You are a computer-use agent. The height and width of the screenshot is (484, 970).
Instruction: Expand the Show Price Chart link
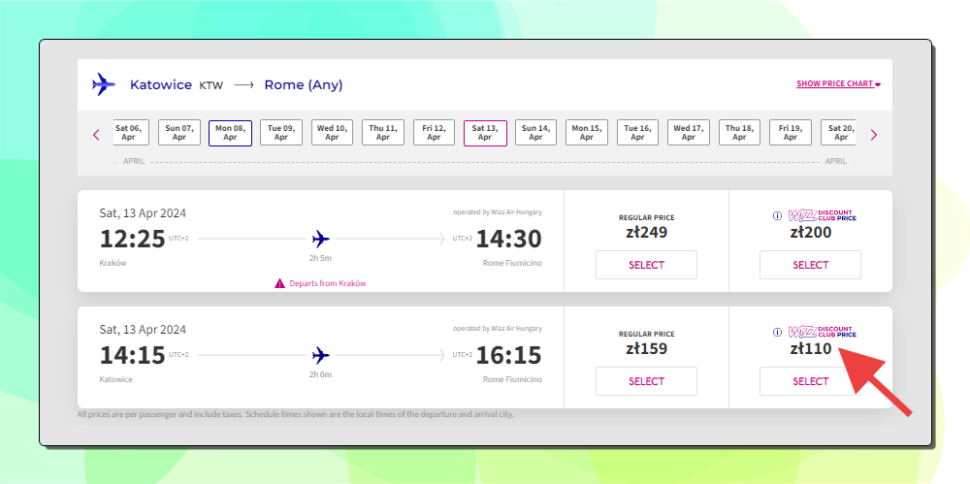point(838,83)
